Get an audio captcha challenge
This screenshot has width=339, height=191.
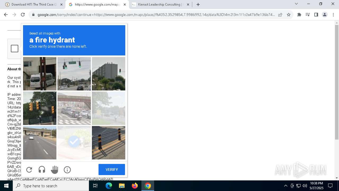(42, 170)
